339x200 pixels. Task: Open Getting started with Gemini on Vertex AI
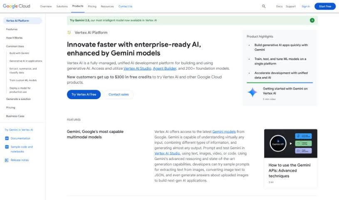coord(285,91)
